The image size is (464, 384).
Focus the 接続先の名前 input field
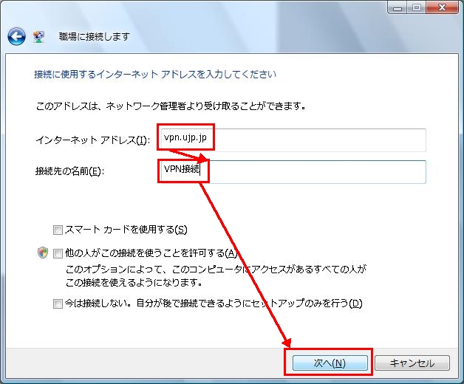[x=293, y=172]
